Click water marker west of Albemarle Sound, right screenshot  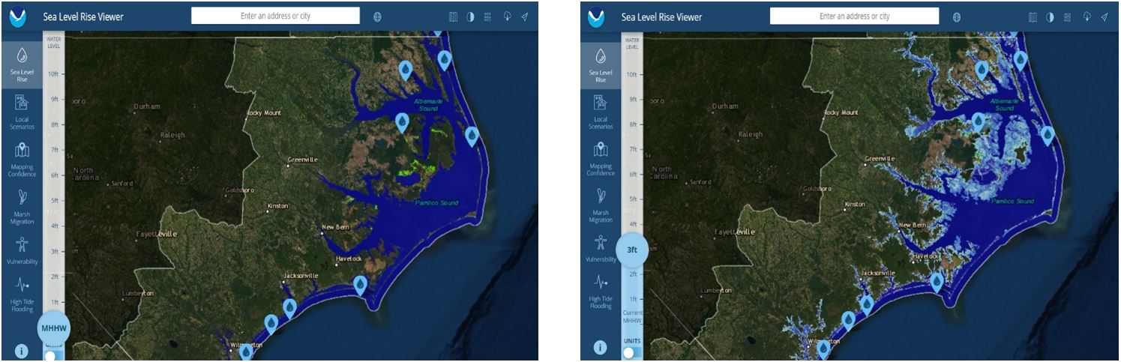pyautogui.click(x=979, y=122)
